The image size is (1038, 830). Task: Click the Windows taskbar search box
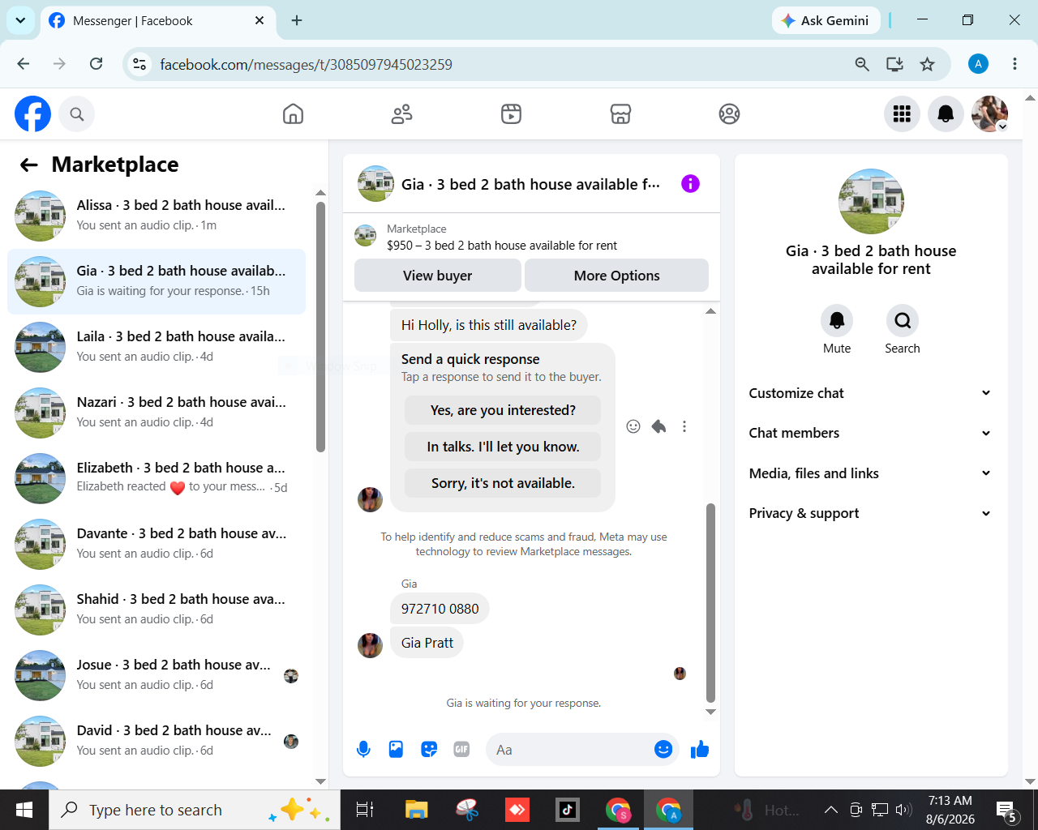195,810
